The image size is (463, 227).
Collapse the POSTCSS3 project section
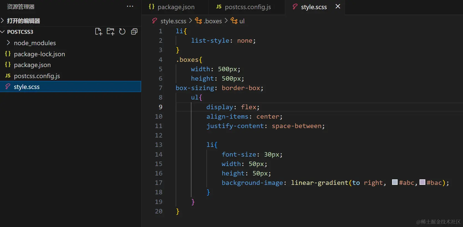click(2, 32)
